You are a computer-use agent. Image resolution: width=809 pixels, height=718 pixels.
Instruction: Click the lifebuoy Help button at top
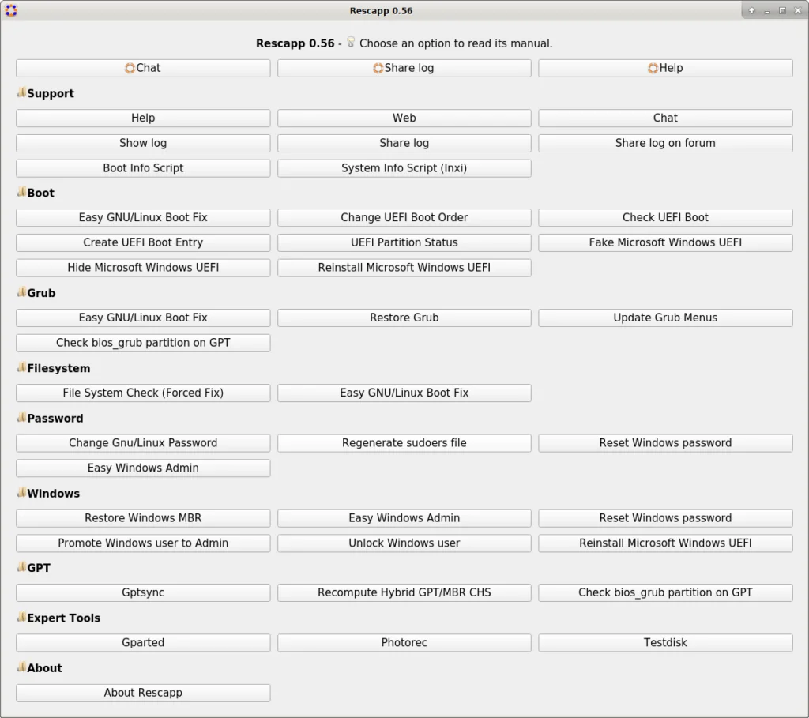click(x=665, y=68)
